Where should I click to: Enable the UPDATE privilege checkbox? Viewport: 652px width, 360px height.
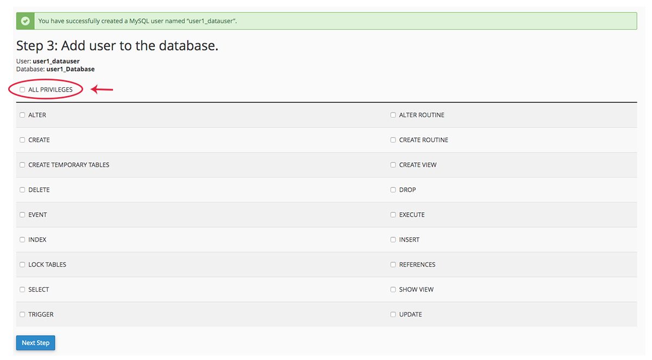point(393,315)
